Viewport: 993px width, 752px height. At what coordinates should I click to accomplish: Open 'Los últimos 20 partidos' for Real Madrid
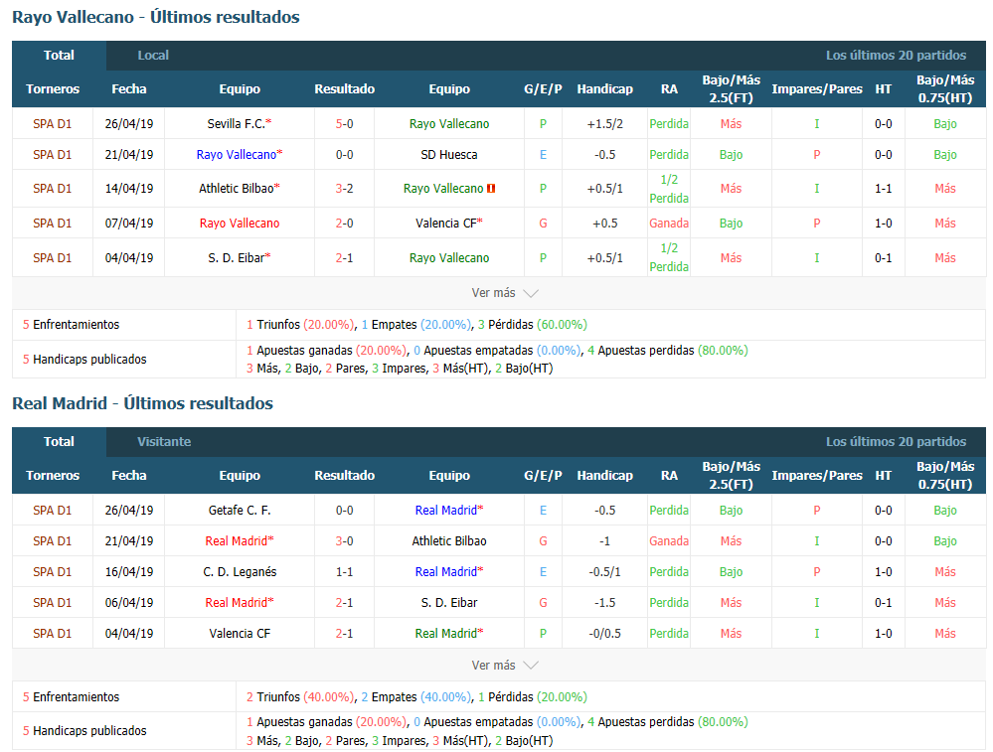coord(896,442)
